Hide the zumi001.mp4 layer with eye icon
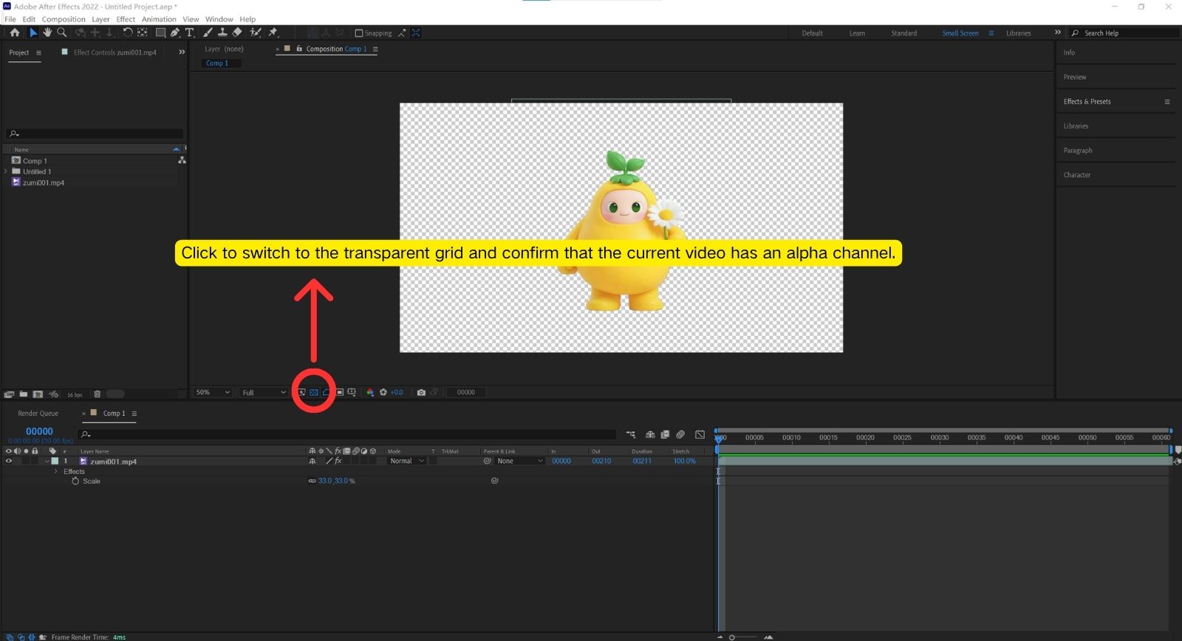This screenshot has height=641, width=1182. 9,461
